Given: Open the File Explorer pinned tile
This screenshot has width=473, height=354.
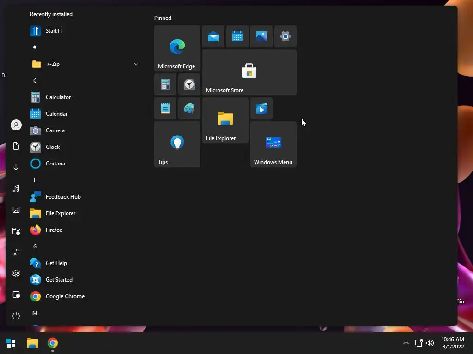Looking at the screenshot, I should pyautogui.click(x=225, y=120).
